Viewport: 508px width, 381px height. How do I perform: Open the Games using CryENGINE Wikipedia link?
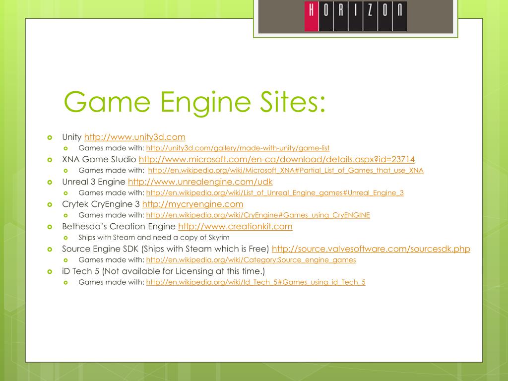tap(258, 215)
